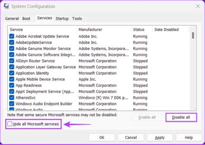
Task: Select the Adobe Acrobat Update Service name
Action: pyautogui.click(x=42, y=36)
